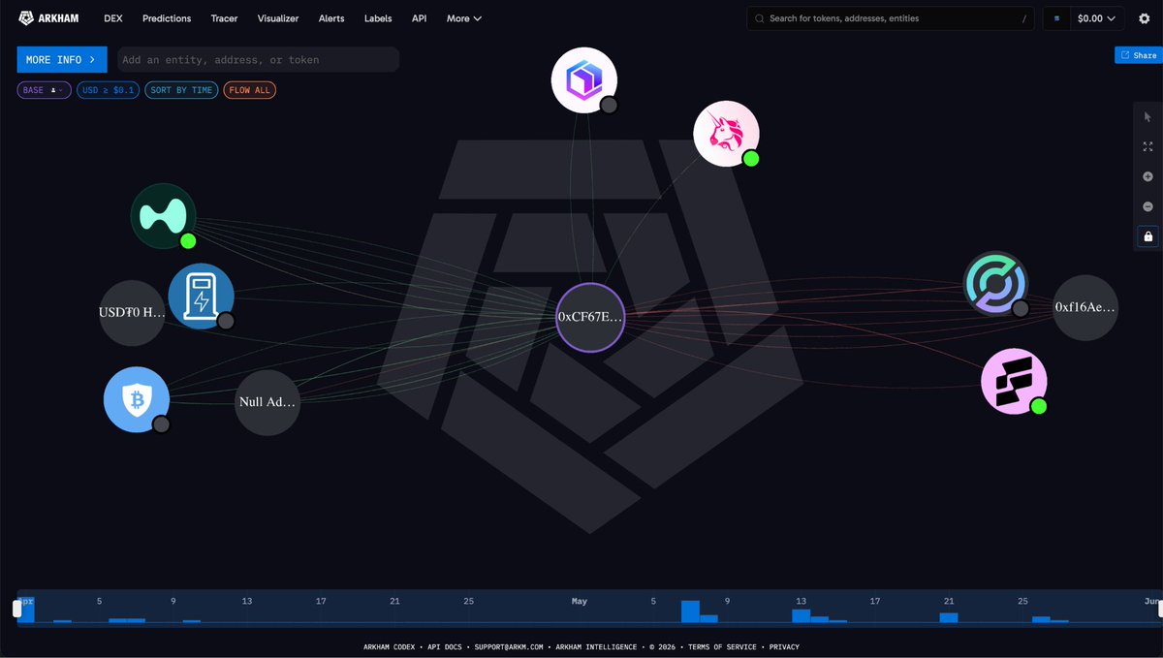Toggle the SORT BY TIME filter
This screenshot has width=1163, height=658.
182,90
